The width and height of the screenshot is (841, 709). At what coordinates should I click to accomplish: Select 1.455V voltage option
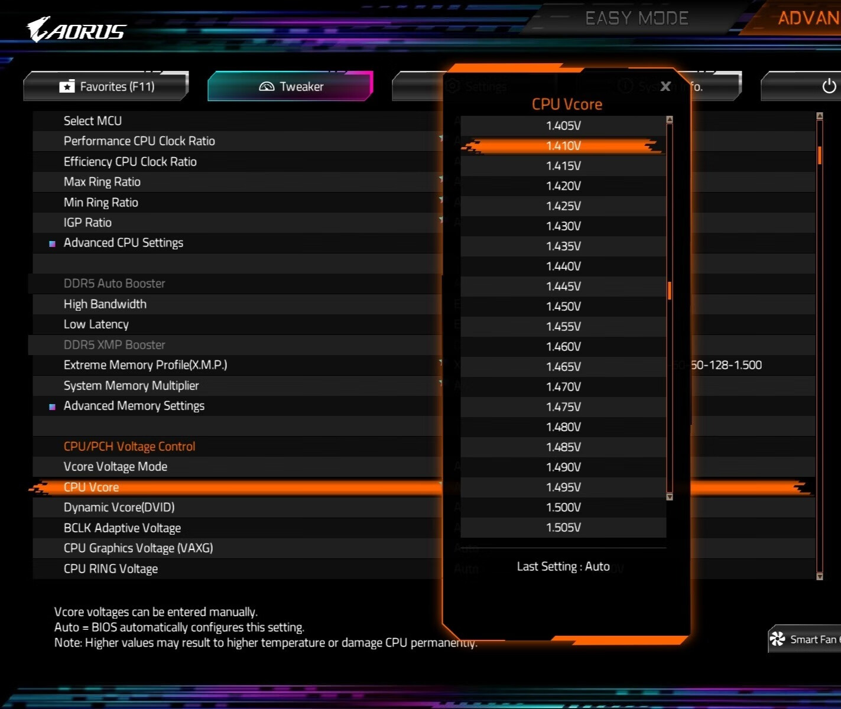click(x=563, y=326)
